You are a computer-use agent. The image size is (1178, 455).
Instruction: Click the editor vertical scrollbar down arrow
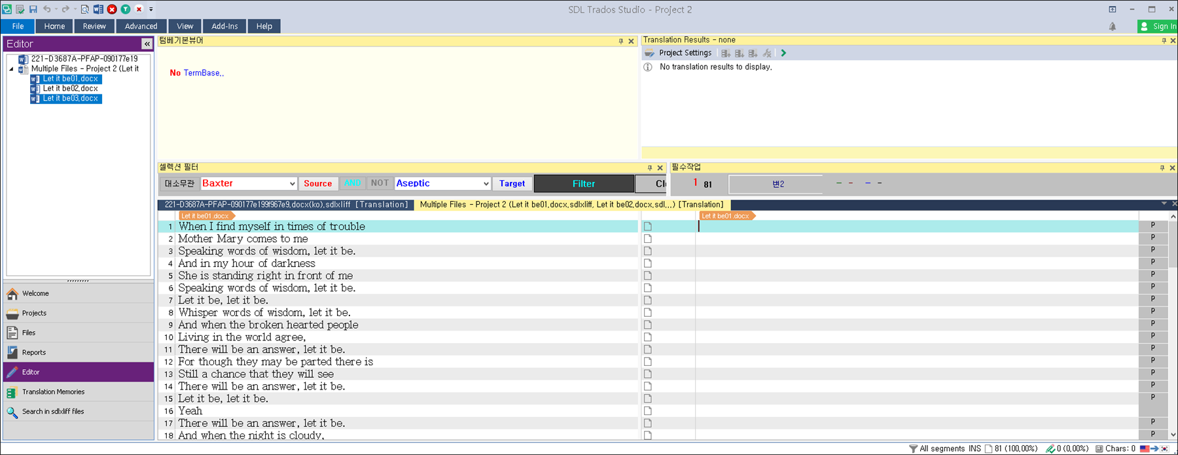pos(1173,434)
